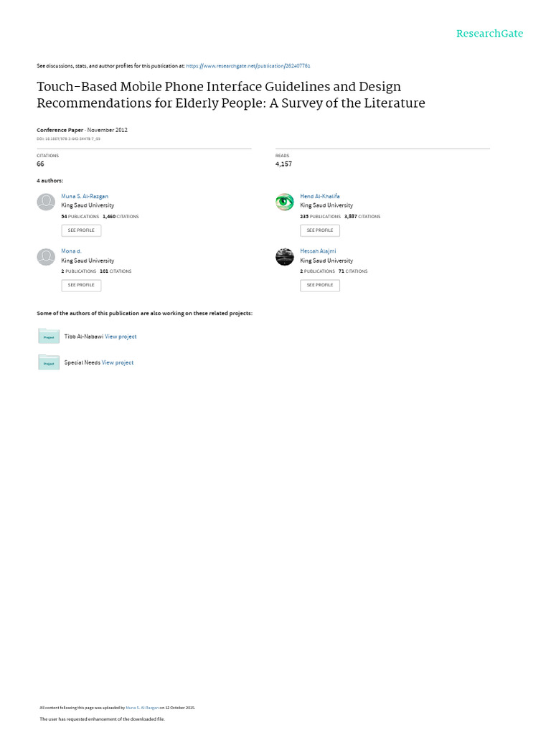This screenshot has width=551, height=735.
Task: Open Muna S. Al-Razgan author name link
Action: click(85, 197)
